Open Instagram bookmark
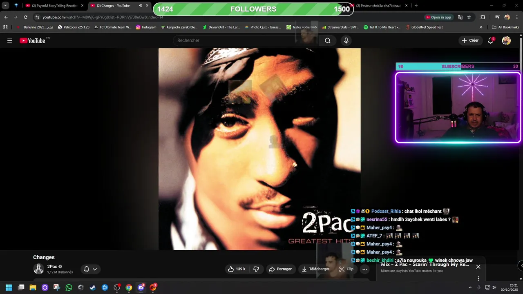The image size is (523, 294). tap(146, 27)
